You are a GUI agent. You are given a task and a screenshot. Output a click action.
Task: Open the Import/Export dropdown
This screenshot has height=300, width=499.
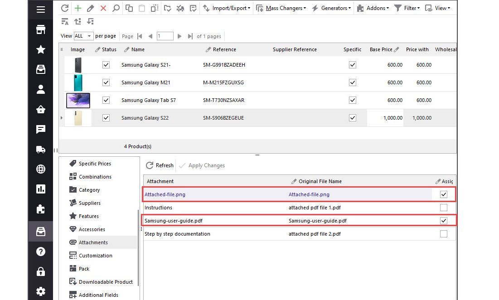pyautogui.click(x=227, y=8)
